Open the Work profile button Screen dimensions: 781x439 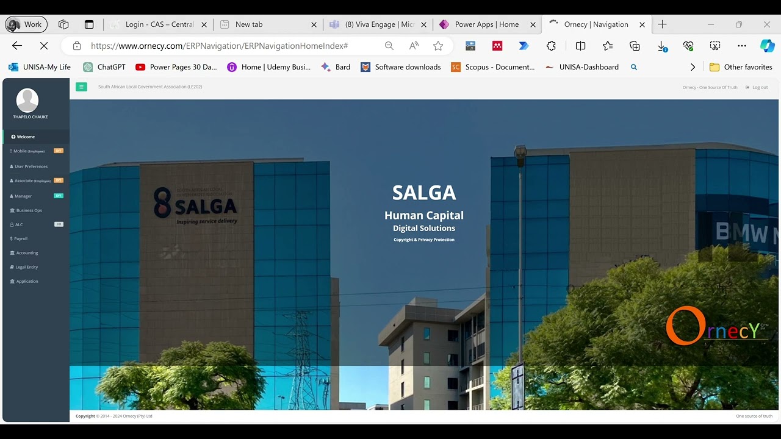pyautogui.click(x=26, y=24)
